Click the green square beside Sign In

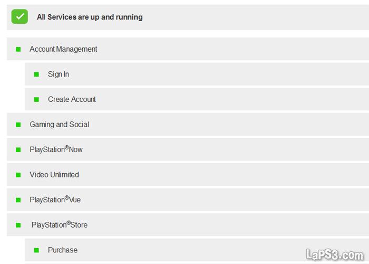[36, 74]
